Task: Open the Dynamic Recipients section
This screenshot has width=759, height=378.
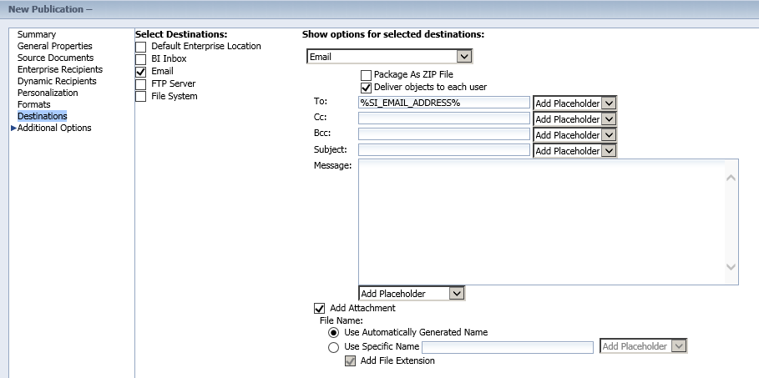Action: pos(57,81)
